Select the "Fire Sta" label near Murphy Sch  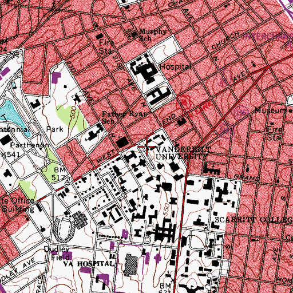(x=106, y=47)
